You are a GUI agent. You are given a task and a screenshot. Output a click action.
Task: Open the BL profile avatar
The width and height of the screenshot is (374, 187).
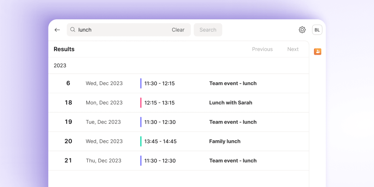317,30
